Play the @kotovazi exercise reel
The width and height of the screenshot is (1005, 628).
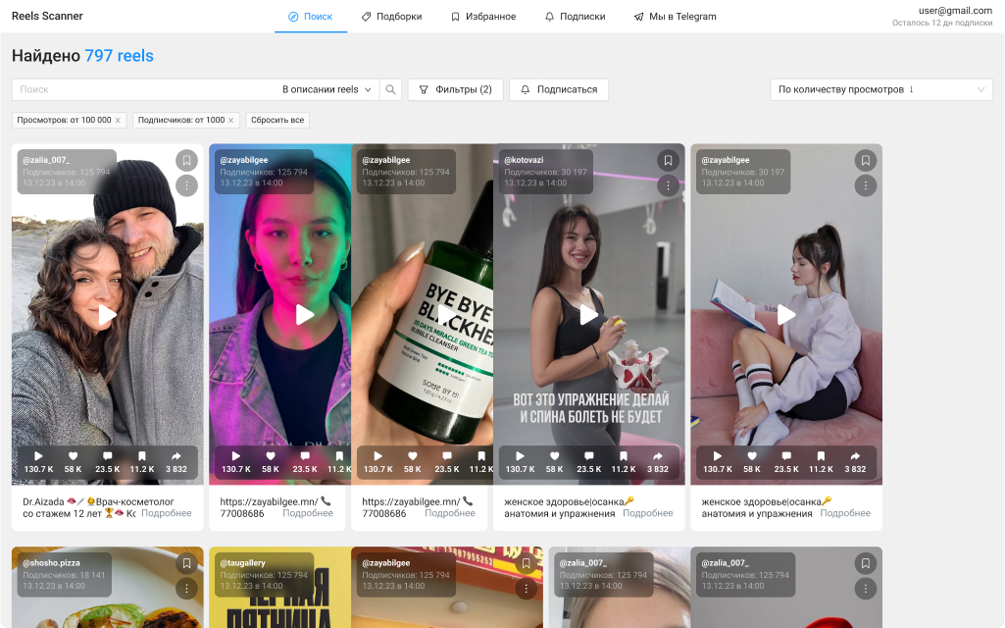588,314
